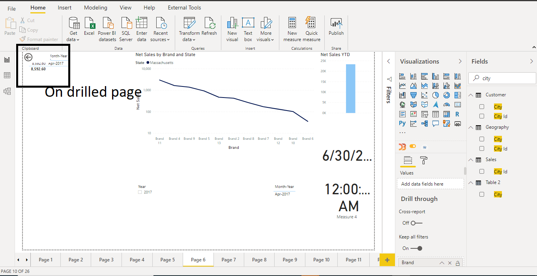Switch to the View ribbon tab
This screenshot has width=537, height=276.
coord(125,8)
